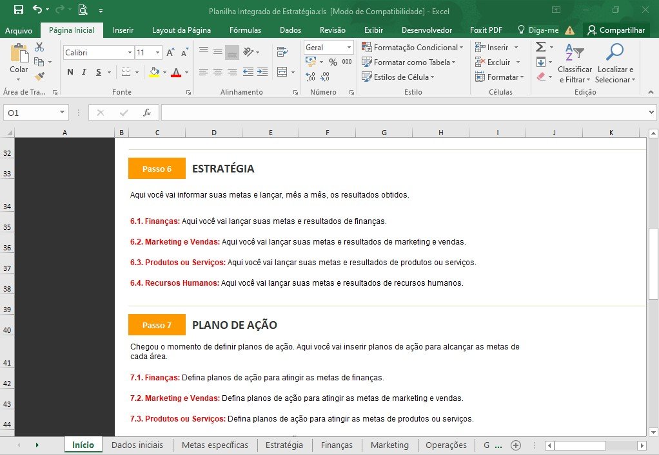659x455 pixels.
Task: Switch to the Estratégia sheet tab
Action: (x=284, y=445)
